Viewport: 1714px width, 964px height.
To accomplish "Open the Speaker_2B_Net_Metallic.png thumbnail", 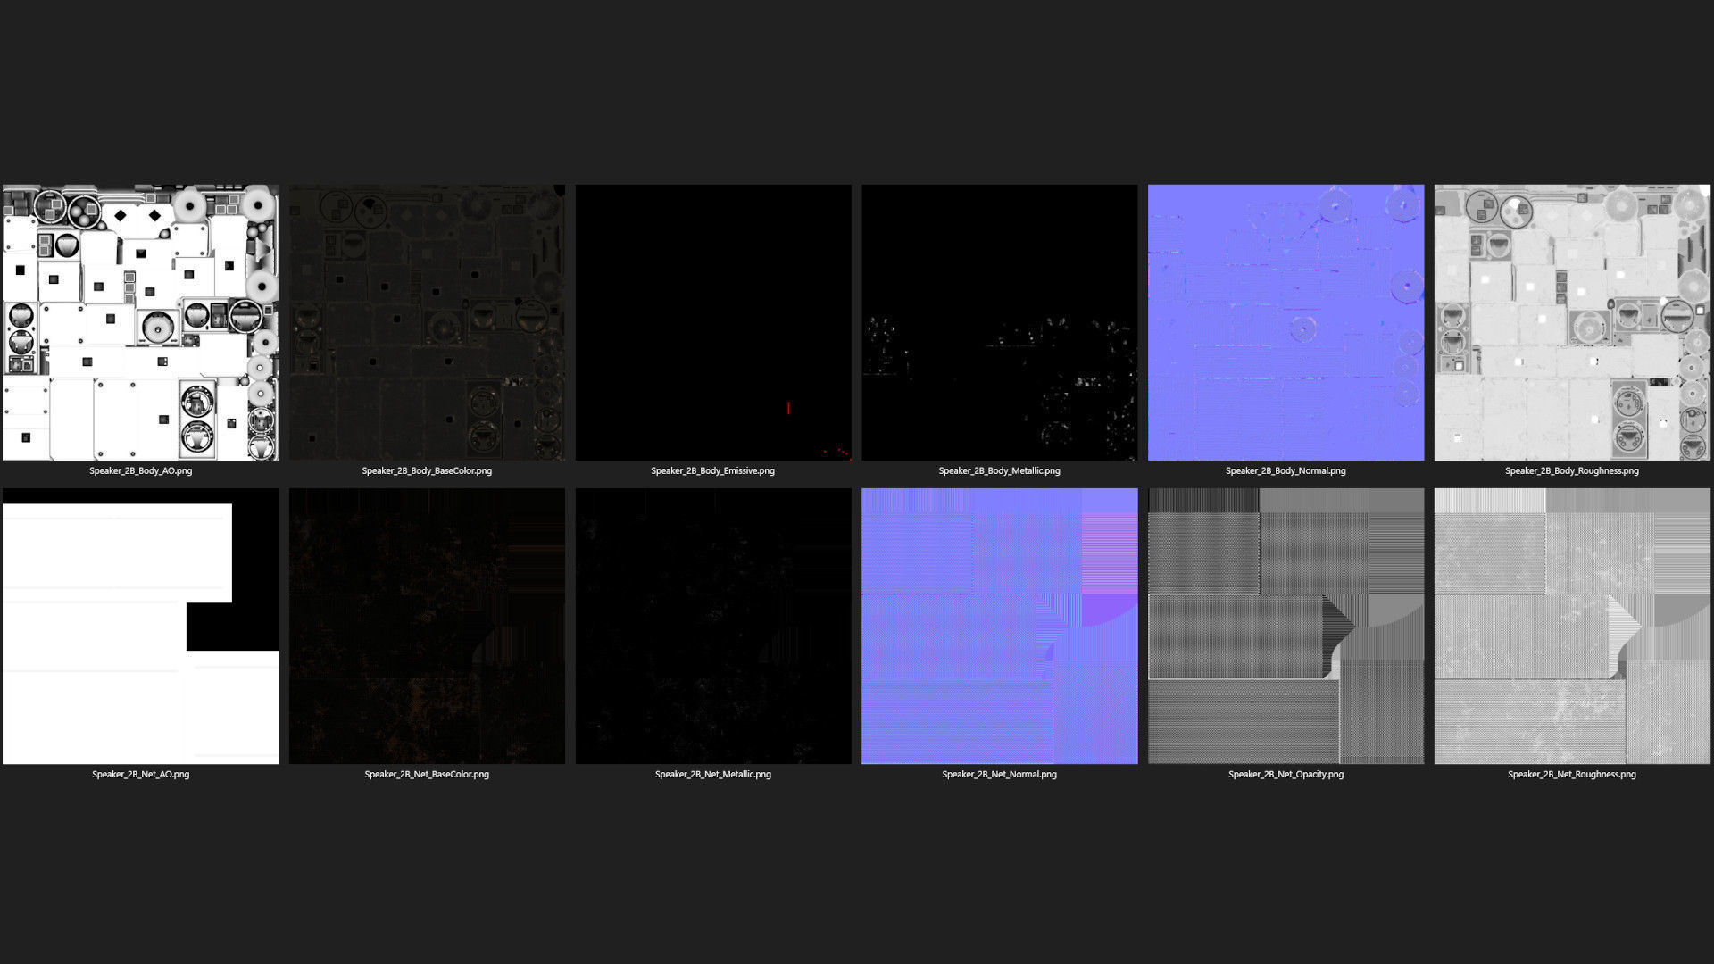I will 713,626.
